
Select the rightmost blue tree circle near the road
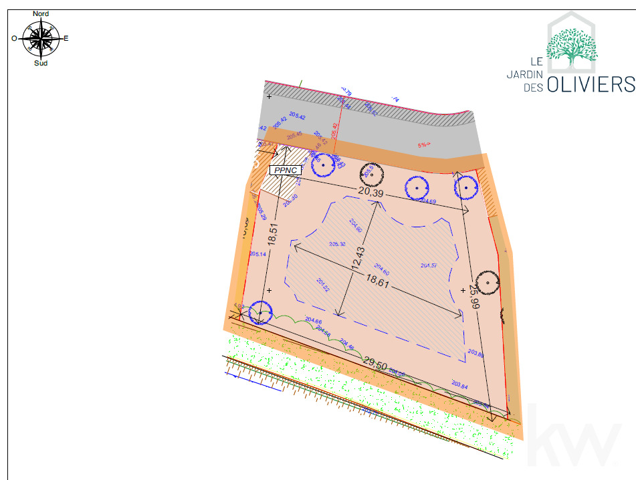[466, 189]
